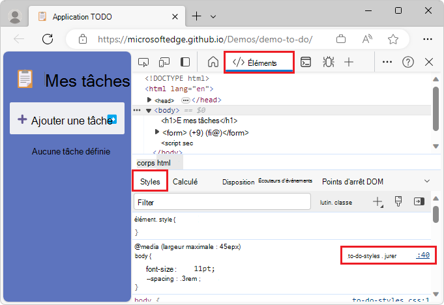Open the to-do-styles.css:1 link
Viewport: 444px width, 305px height.
point(391,300)
